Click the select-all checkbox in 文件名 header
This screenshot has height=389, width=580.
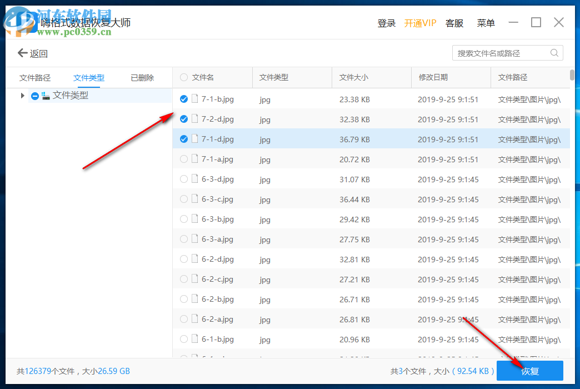[183, 77]
